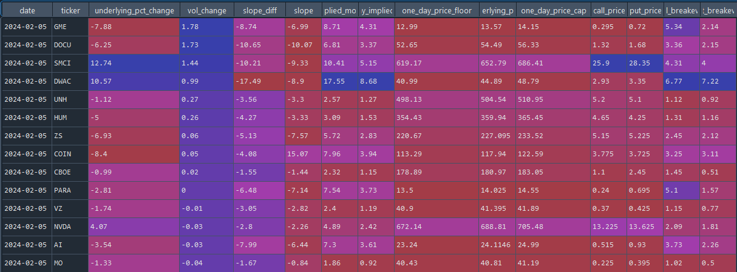Image resolution: width=737 pixels, height=272 pixels.
Task: Select MO price cap value 41.19
Action: click(553, 264)
